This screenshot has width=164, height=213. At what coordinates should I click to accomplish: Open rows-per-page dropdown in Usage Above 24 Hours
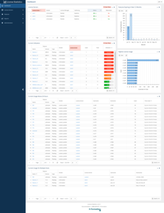coord(74,163)
